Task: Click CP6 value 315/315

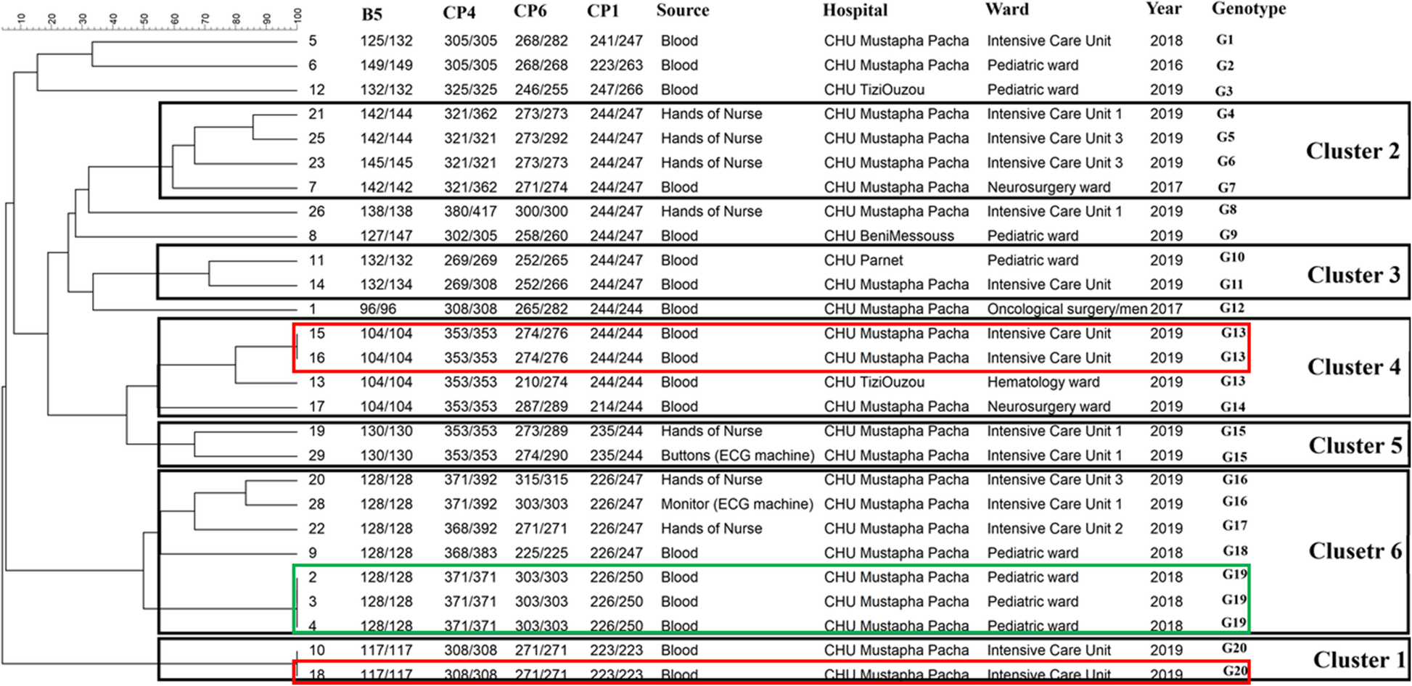Action: coord(541,480)
